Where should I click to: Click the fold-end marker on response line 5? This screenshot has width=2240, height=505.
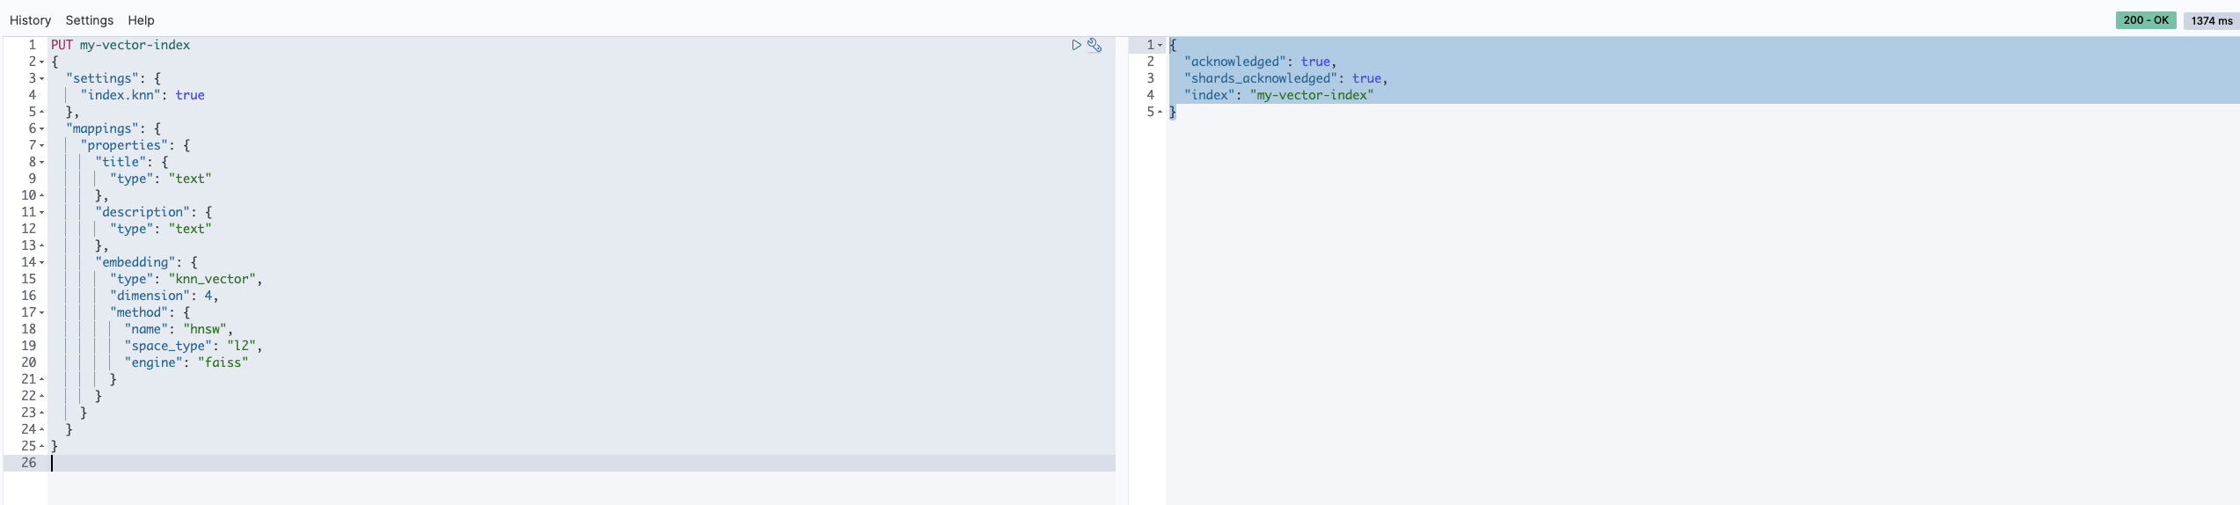[1160, 112]
